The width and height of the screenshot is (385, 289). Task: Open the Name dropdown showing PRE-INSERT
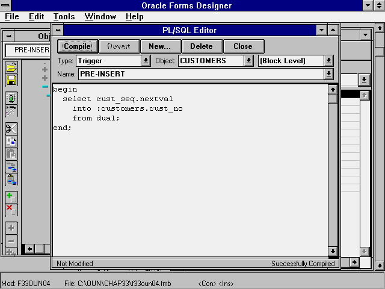coord(328,73)
